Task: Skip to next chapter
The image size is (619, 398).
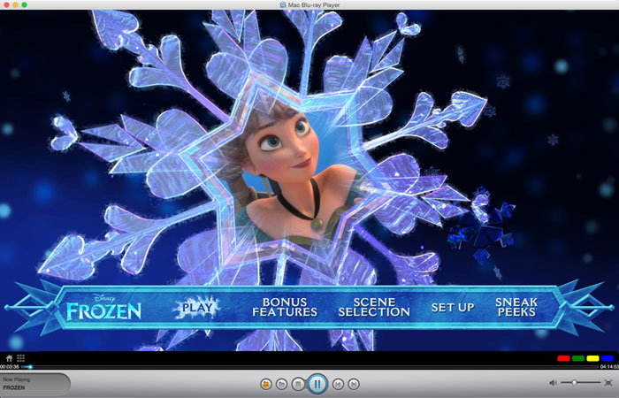Action: [x=354, y=384]
